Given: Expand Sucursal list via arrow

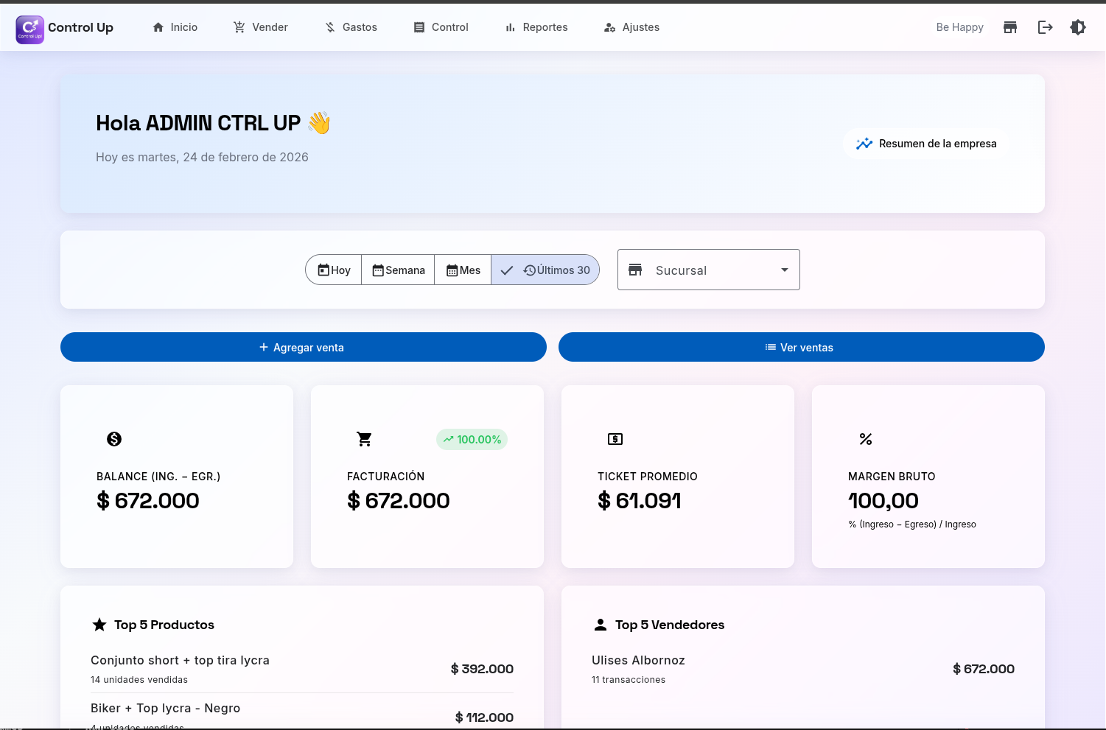Looking at the screenshot, I should point(784,270).
